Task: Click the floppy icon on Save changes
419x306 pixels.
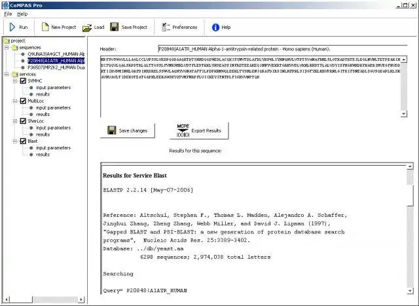Action: point(112,130)
